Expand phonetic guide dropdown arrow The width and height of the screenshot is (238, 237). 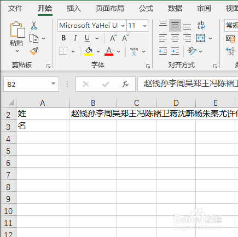[x=143, y=51]
